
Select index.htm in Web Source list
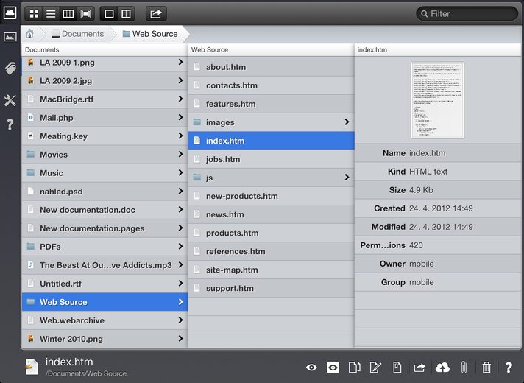[271, 141]
